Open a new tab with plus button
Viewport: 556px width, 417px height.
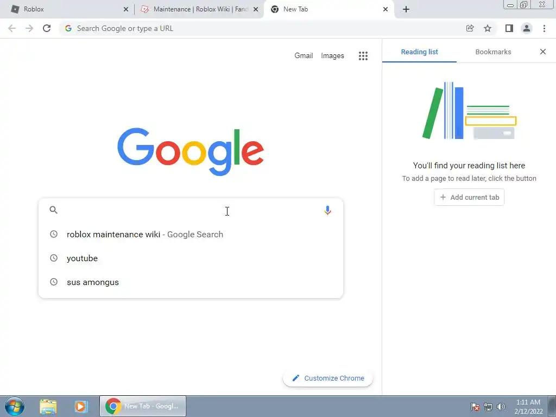[x=406, y=9]
